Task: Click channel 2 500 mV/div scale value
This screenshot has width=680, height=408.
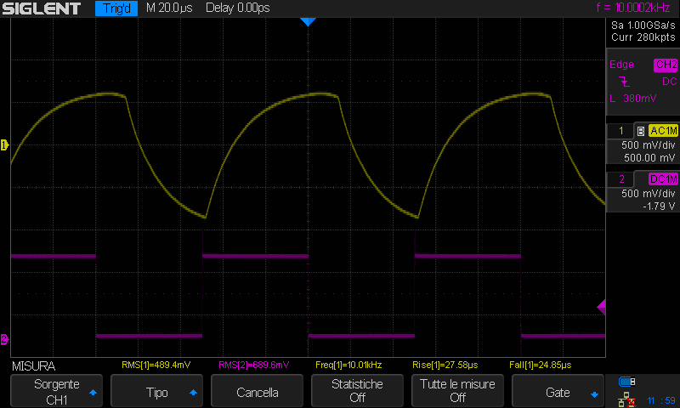Action: (648, 194)
